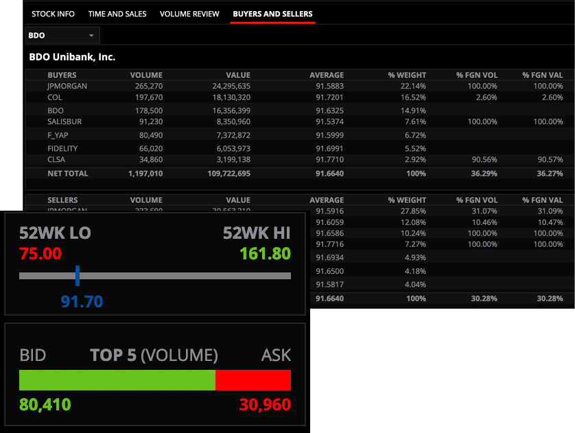Select the 10.47% foreign value cell
The height and width of the screenshot is (433, 575).
550,222
